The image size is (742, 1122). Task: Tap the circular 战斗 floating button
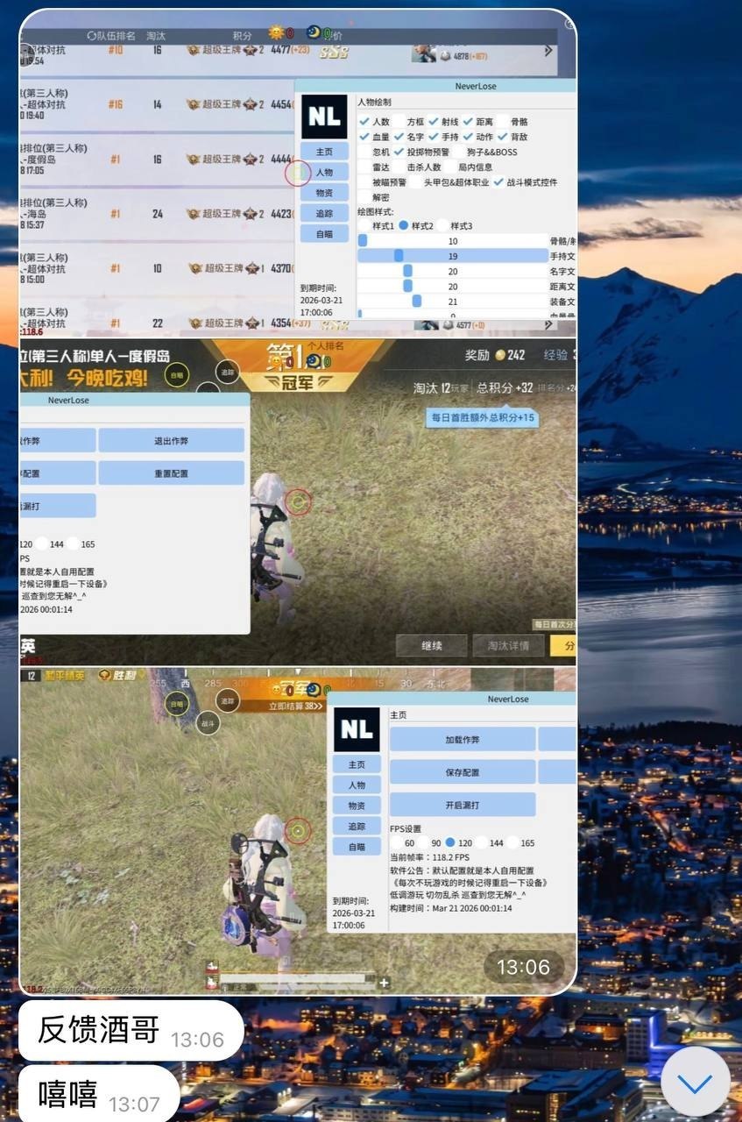click(208, 724)
